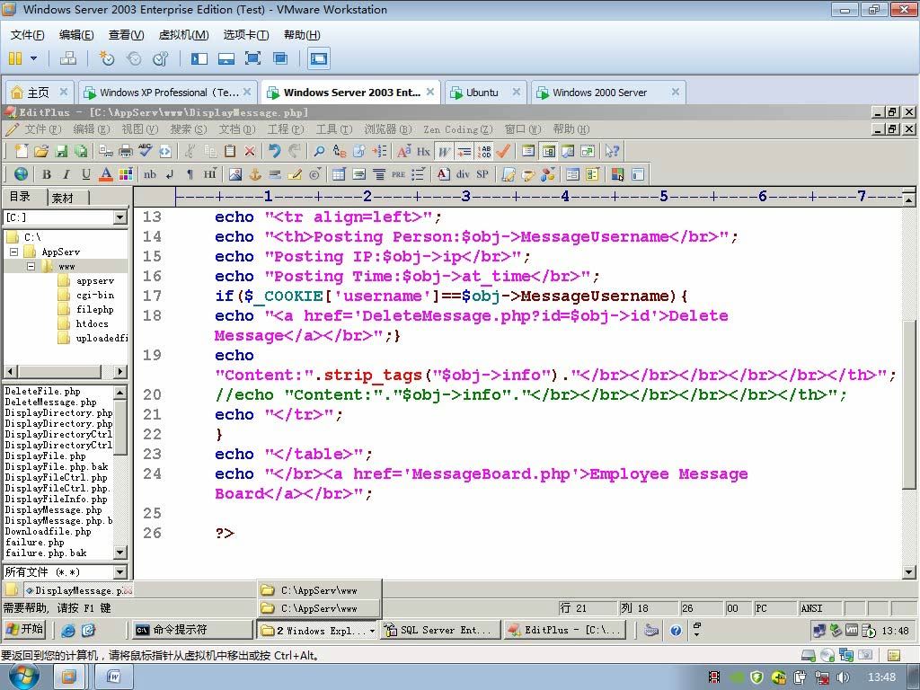Screen dimensions: 920x690
Task: Switch to the Ubuntu VM tab
Action: (484, 93)
